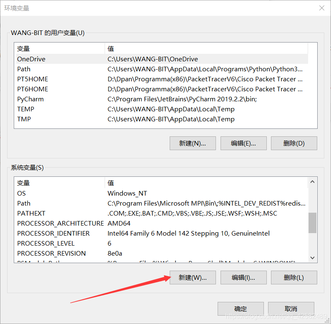
Task: Select the PT5HOME variable row
Action: point(162,79)
